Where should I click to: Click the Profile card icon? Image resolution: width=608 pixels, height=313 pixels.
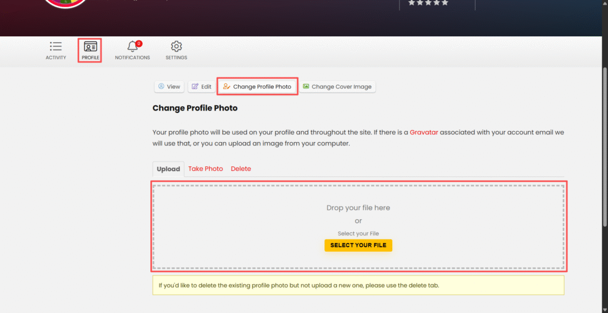(x=90, y=47)
